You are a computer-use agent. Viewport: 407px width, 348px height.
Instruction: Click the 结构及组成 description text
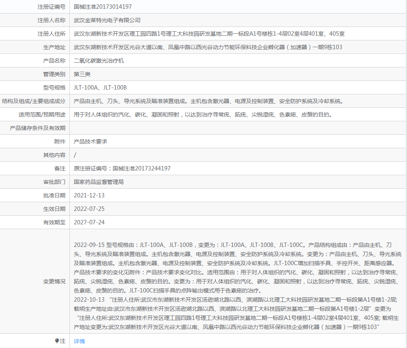210,101
